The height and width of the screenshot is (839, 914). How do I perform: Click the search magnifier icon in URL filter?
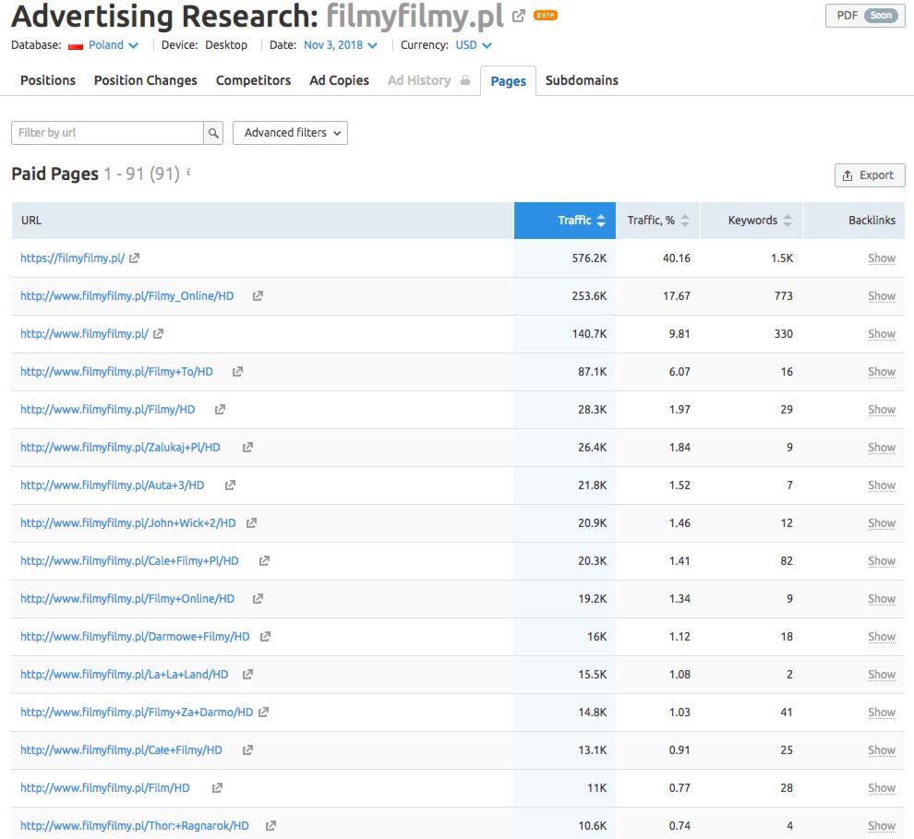point(213,133)
